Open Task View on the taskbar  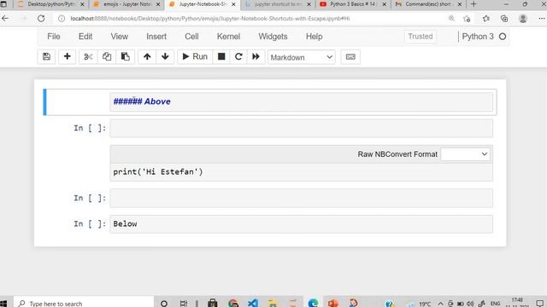pos(184,304)
